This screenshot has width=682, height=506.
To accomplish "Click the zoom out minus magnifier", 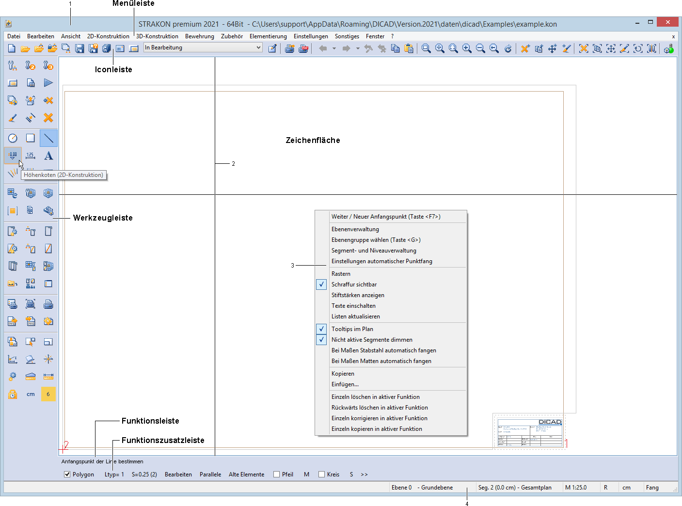I will 480,48.
